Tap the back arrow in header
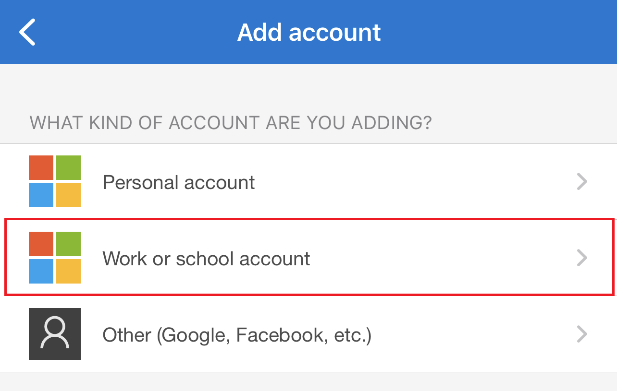The width and height of the screenshot is (617, 391). point(27,32)
